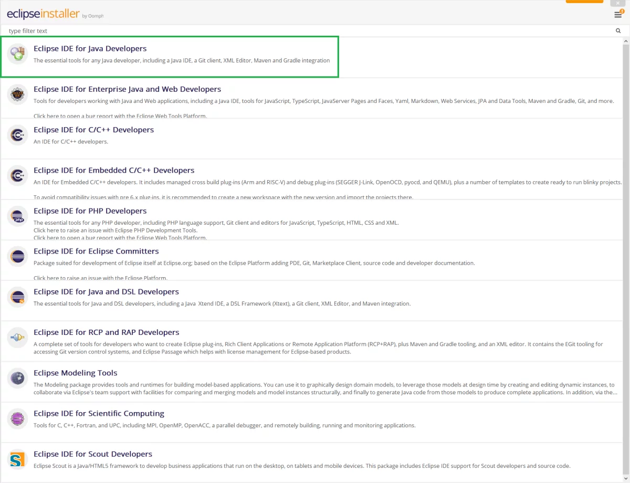The height and width of the screenshot is (483, 630).
Task: Click the RCP and RAP Developers icon
Action: click(x=17, y=338)
